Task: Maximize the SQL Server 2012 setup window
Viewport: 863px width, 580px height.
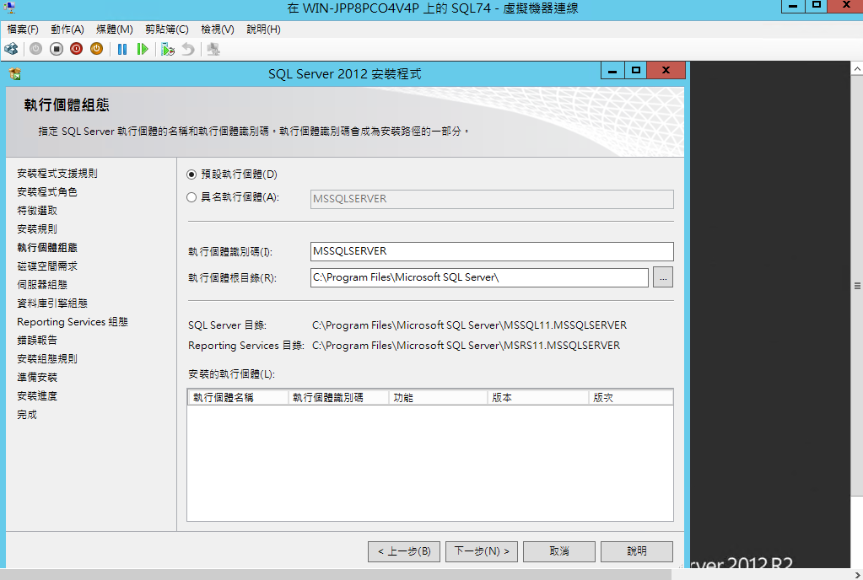Action: point(636,70)
